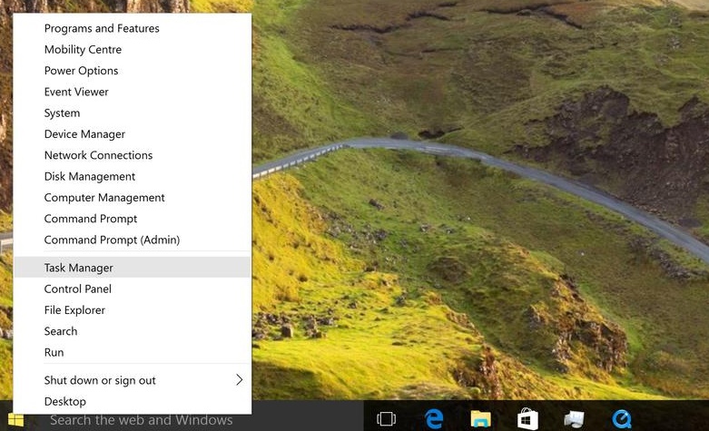Image resolution: width=709 pixels, height=431 pixels.
Task: Open Device Manager
Action: (132, 133)
